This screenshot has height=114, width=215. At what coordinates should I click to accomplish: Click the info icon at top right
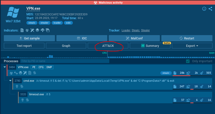click(204, 9)
